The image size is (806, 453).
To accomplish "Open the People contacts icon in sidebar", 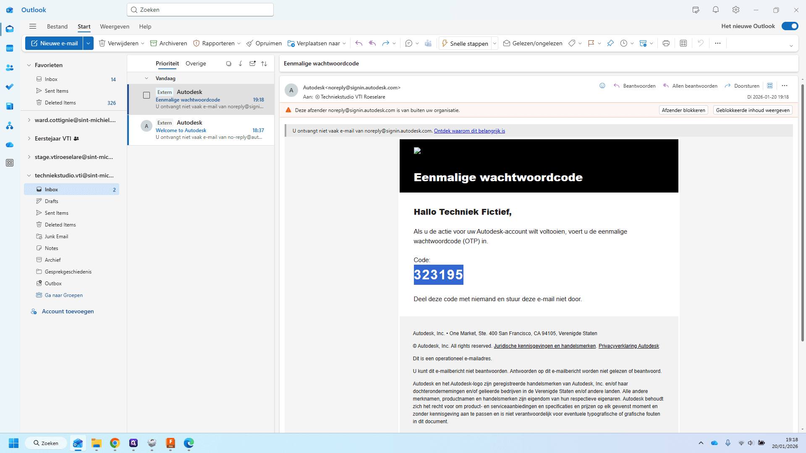I will pyautogui.click(x=10, y=68).
